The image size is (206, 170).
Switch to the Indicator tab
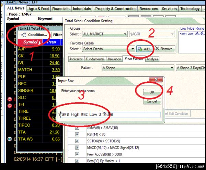pyautogui.click(x=76, y=59)
